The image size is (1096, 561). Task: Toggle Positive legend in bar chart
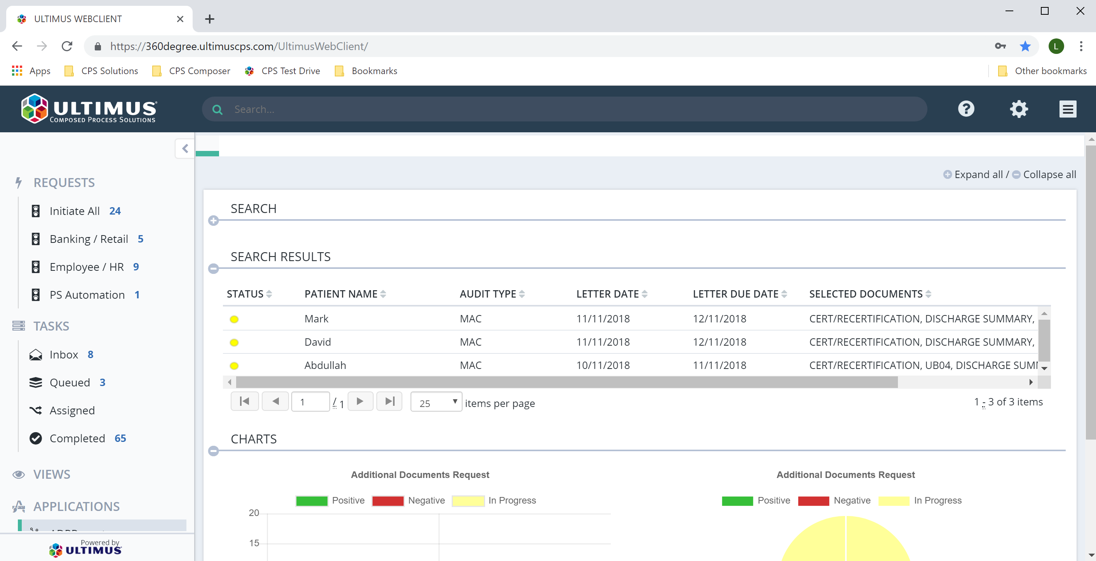(x=330, y=500)
